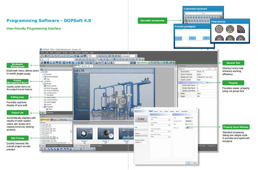
Task: Select the grid table element tool
Action: (x=60, y=63)
